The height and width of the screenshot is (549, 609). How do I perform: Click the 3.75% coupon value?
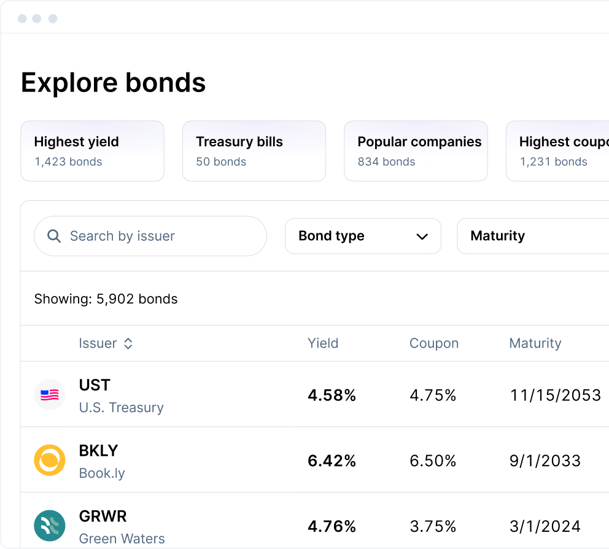[x=433, y=526]
